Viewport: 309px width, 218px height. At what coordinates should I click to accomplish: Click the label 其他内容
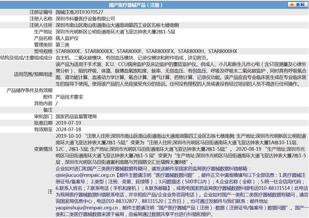click(43, 103)
